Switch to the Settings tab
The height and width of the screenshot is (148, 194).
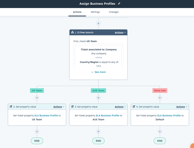(95, 12)
